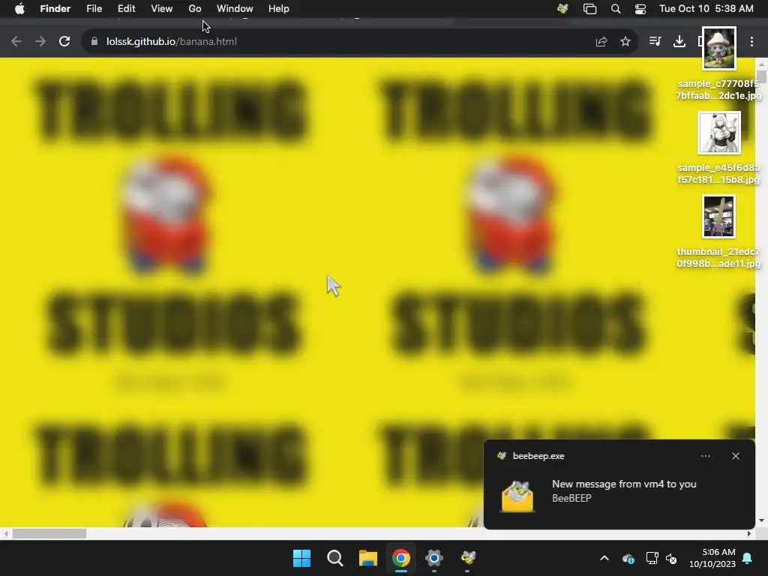Open the Finder menu
The image size is (768, 576).
tap(55, 9)
